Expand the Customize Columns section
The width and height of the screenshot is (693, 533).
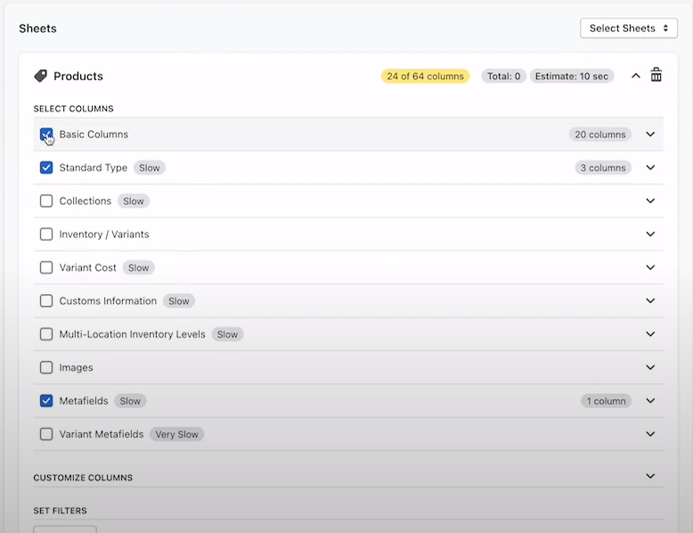point(650,476)
